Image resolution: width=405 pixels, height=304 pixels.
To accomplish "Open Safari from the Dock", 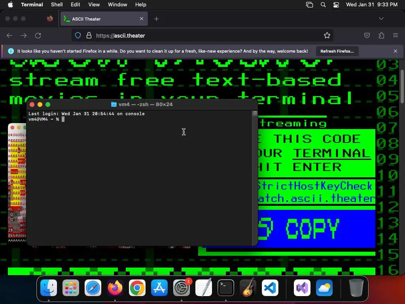I will (x=93, y=288).
